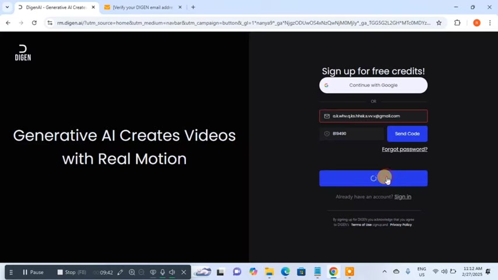Image resolution: width=498 pixels, height=280 pixels.
Task: Close the recorder toolbar
Action: pyautogui.click(x=184, y=272)
